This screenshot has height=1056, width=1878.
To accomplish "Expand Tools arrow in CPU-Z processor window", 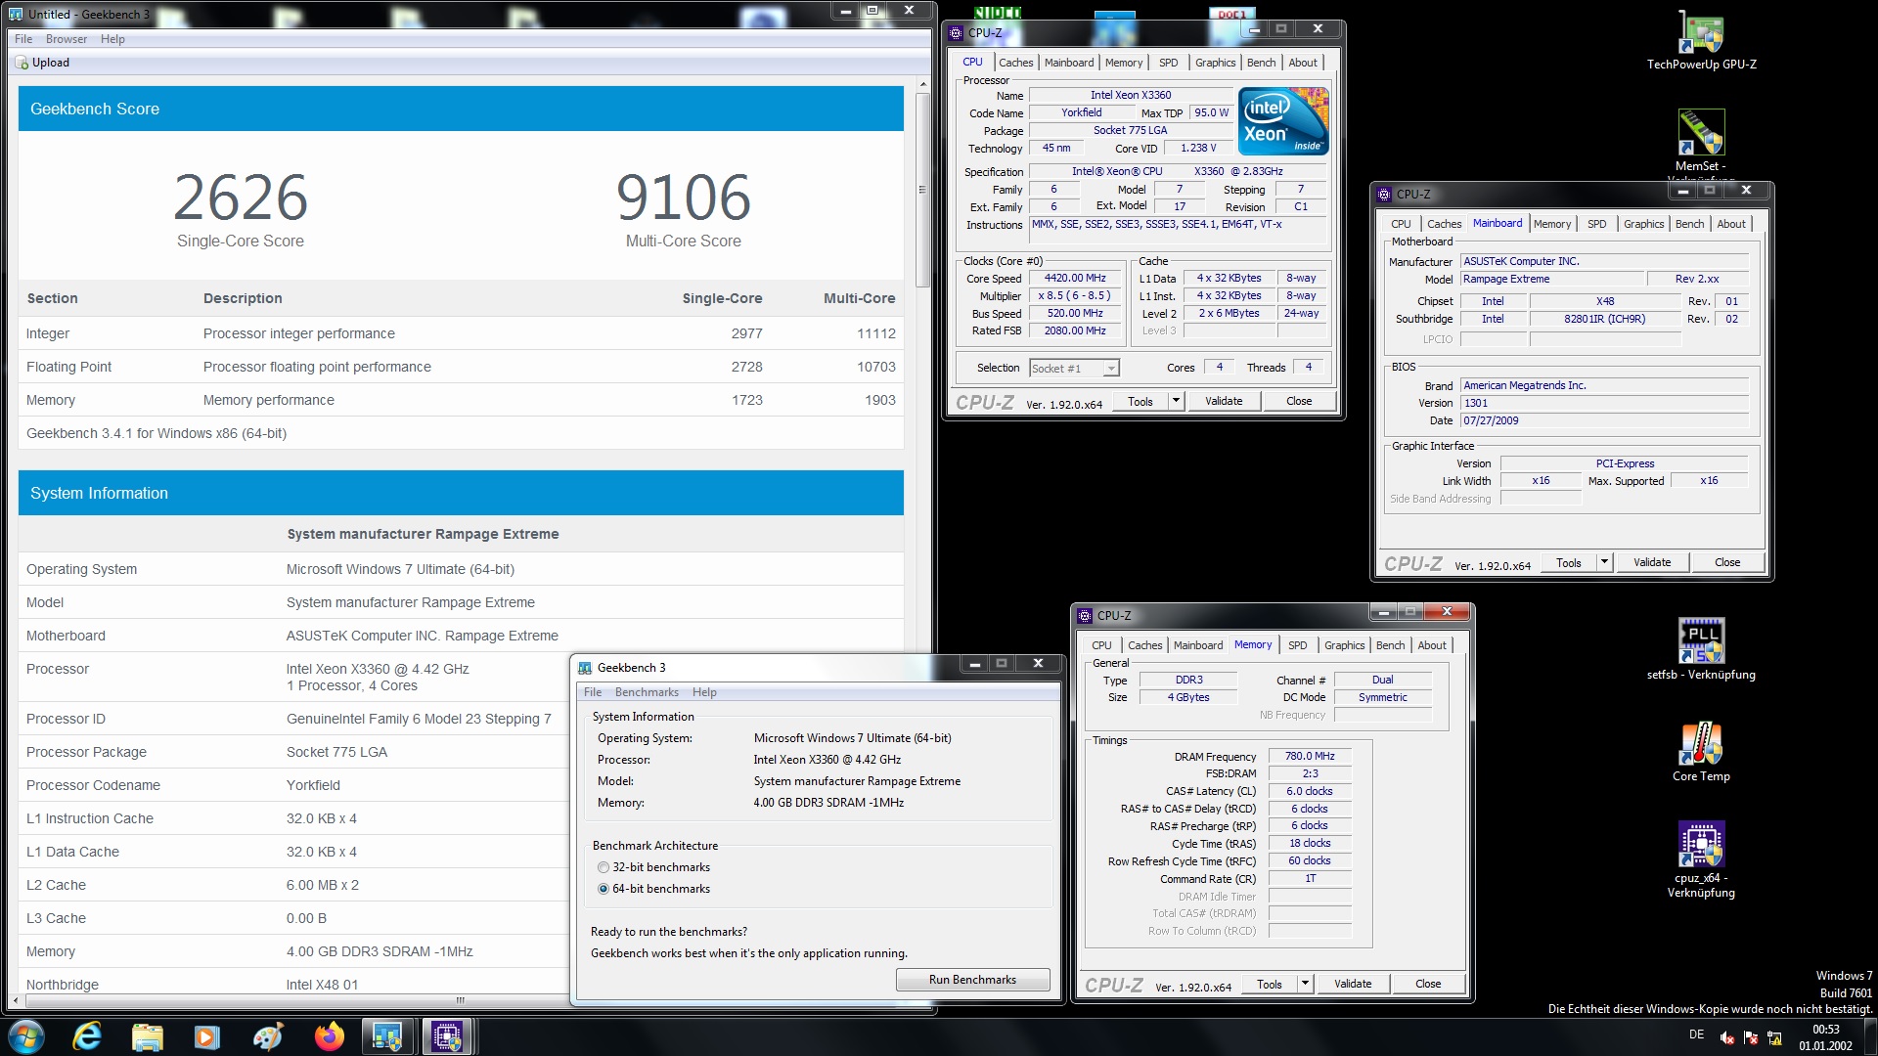I will coord(1176,401).
